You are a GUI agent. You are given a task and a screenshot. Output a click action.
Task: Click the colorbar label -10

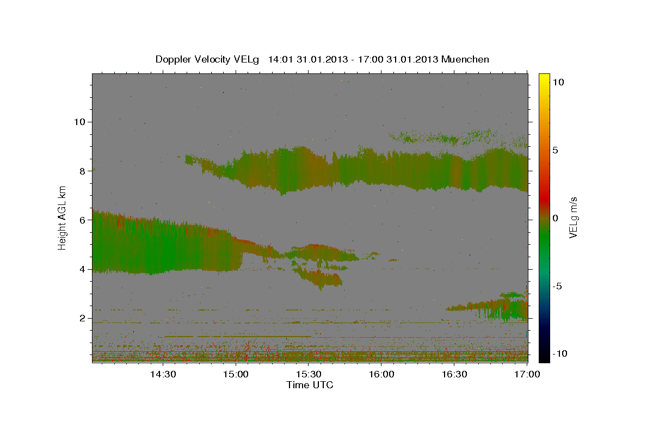(560, 353)
